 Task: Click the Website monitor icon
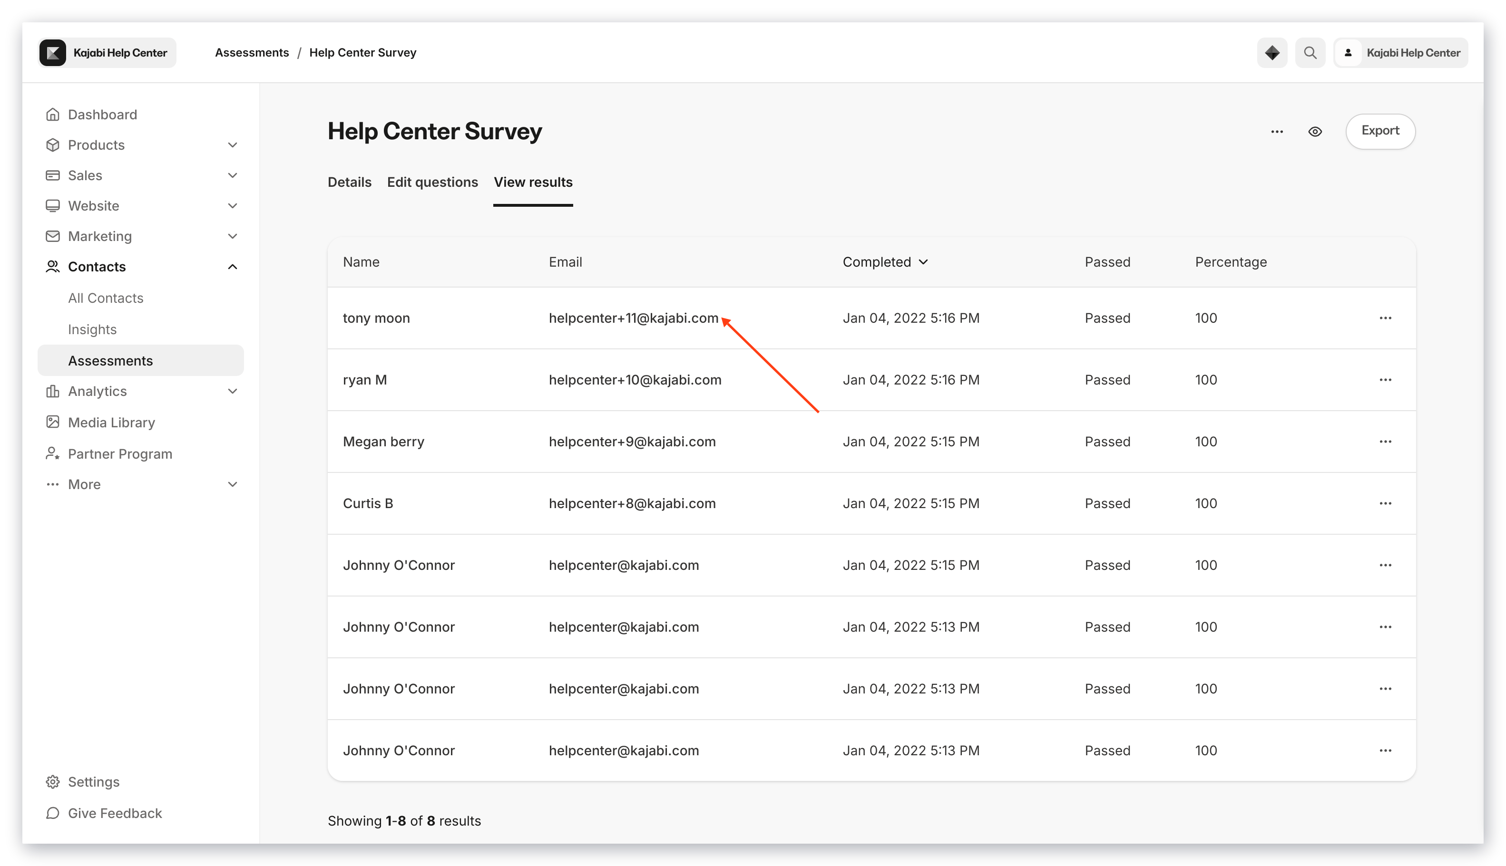pyautogui.click(x=52, y=206)
